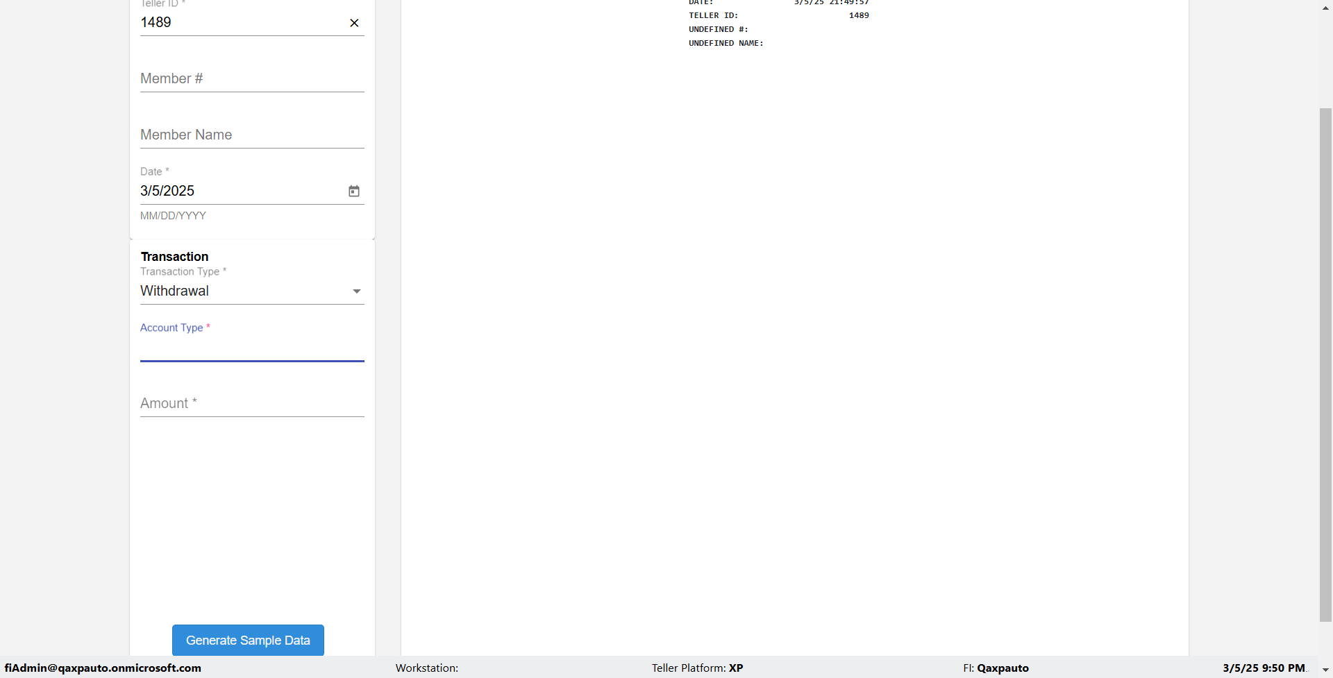Click the MM/DD/YYYY date hint text
1333x678 pixels.
tap(173, 216)
